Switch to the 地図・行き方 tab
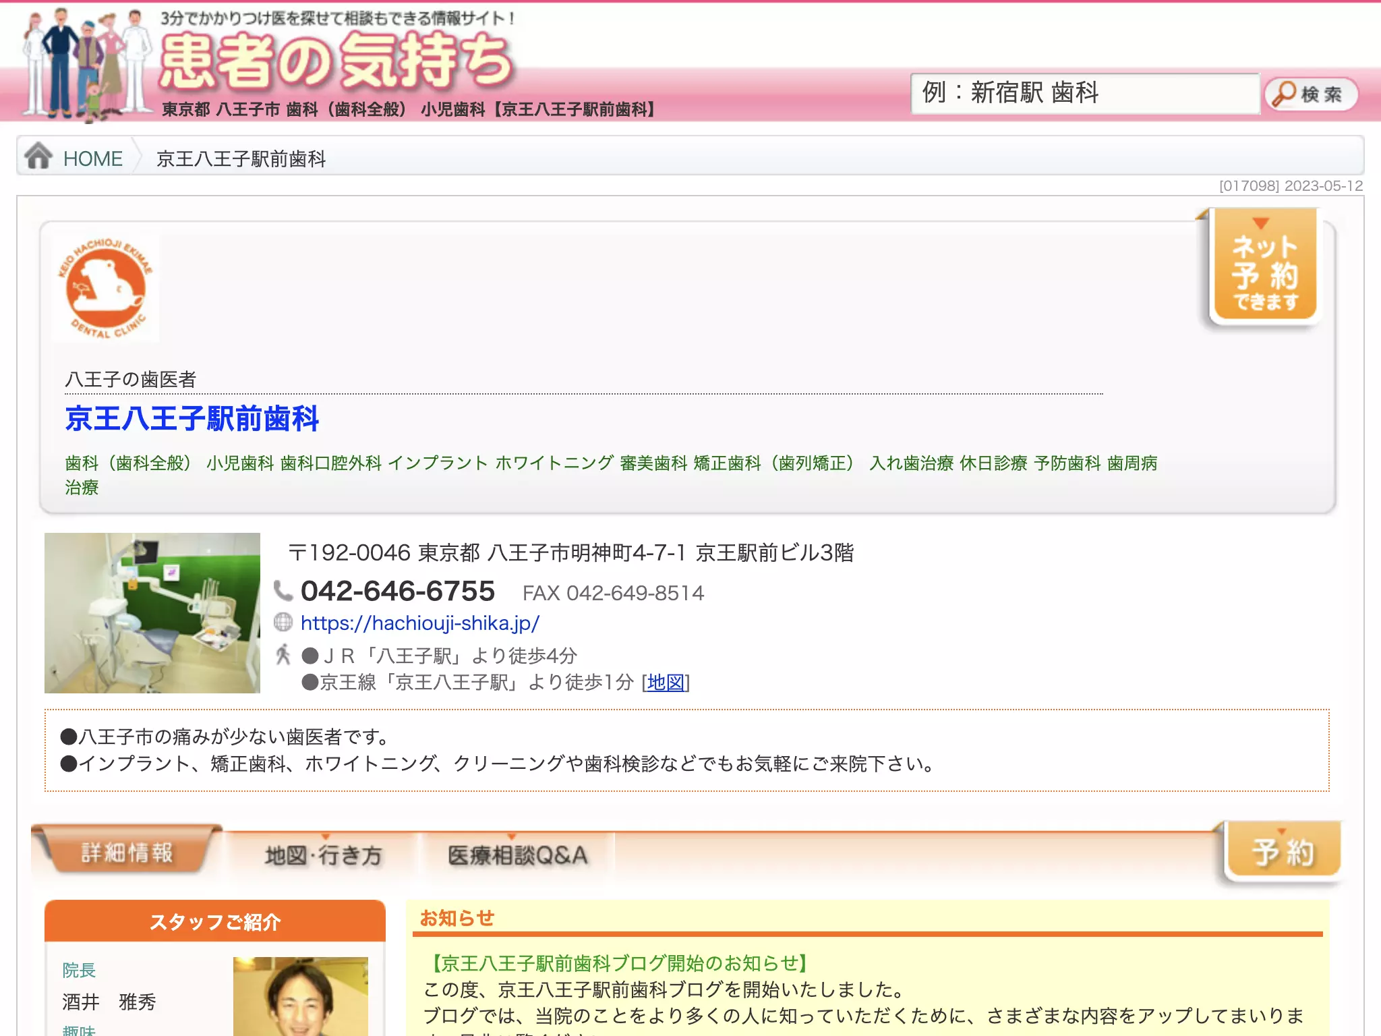 click(x=322, y=855)
